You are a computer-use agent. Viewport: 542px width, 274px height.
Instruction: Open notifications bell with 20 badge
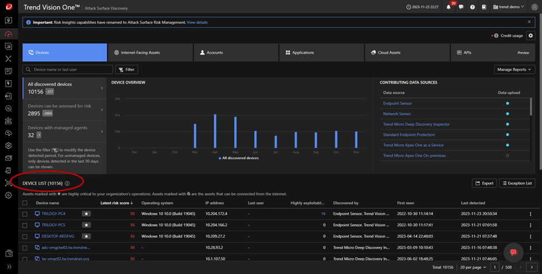(449, 7)
